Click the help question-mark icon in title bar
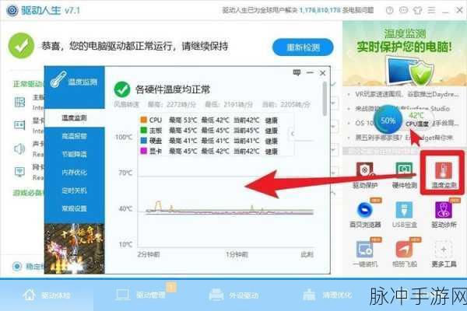Image resolution: width=467 pixels, height=311 pixels. tap(389, 10)
